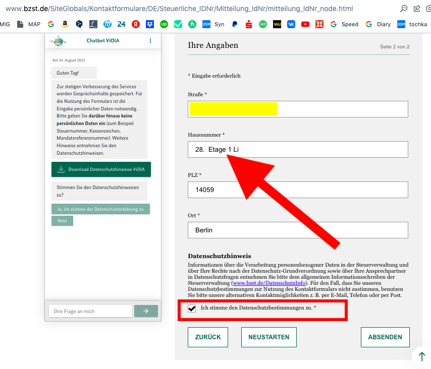Click the first Google bookmark icon

pyautogui.click(x=50, y=24)
